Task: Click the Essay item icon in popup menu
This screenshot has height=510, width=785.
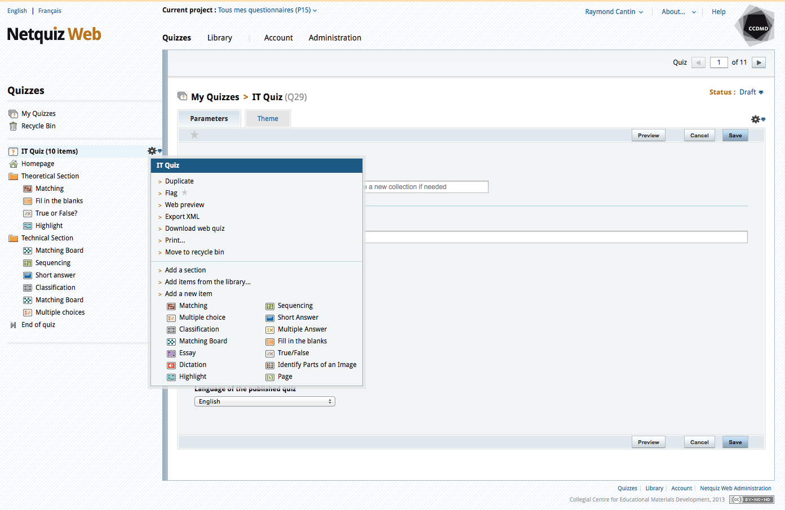Action: (171, 354)
